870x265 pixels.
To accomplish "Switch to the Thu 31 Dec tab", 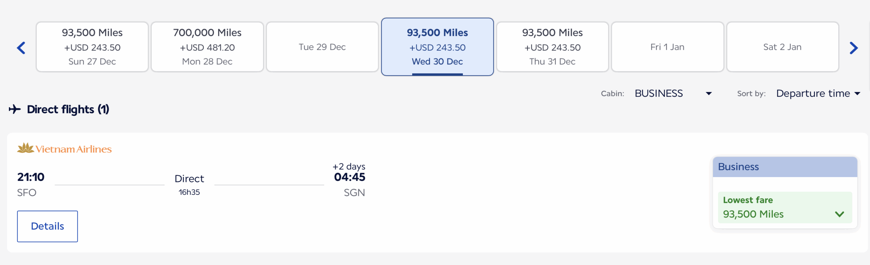I will point(552,47).
